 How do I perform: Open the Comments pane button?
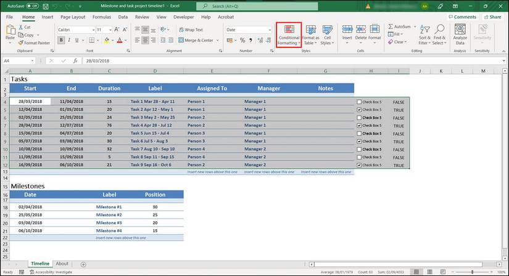(x=462, y=17)
